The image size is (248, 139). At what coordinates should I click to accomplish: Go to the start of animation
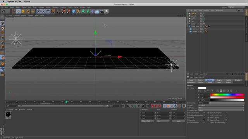pyautogui.click(x=123, y=106)
